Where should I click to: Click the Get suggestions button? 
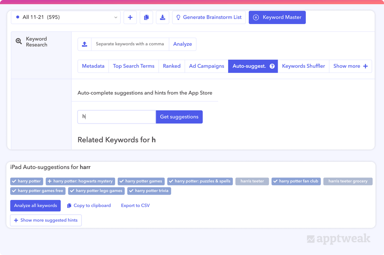click(179, 117)
